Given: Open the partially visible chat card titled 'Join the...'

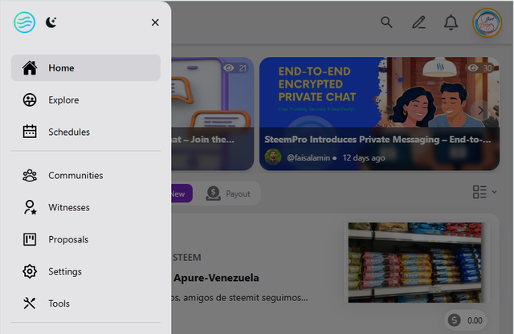Looking at the screenshot, I should 212,114.
